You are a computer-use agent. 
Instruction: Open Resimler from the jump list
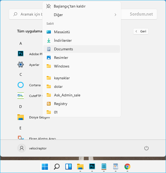(82, 58)
